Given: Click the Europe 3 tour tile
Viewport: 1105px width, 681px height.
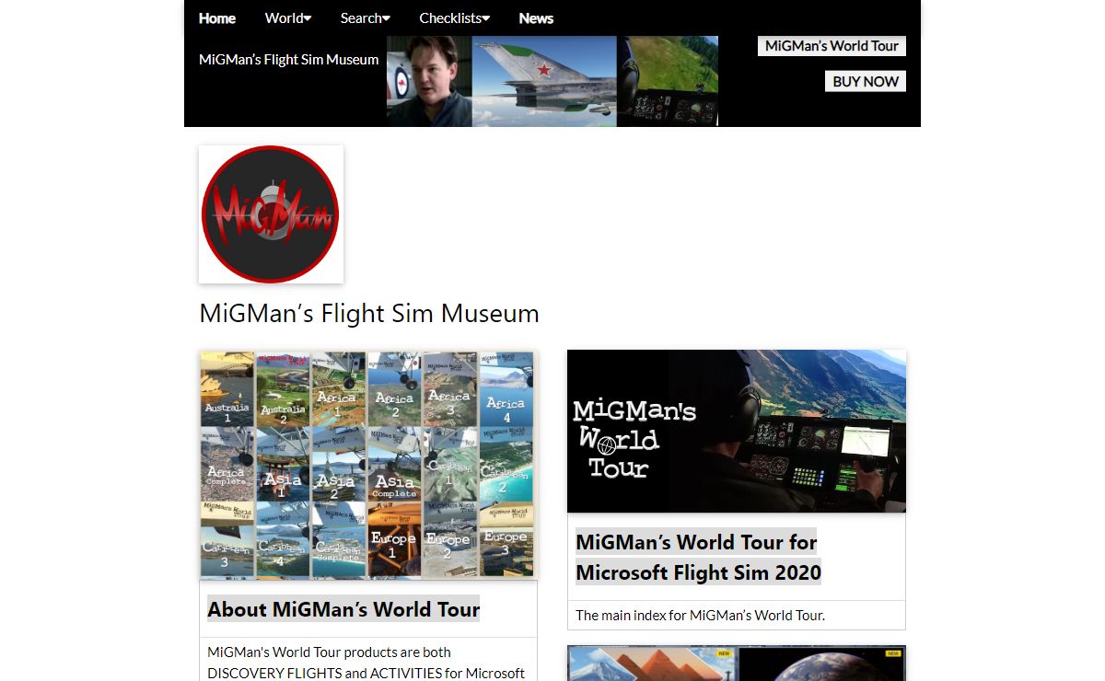Looking at the screenshot, I should 506,541.
